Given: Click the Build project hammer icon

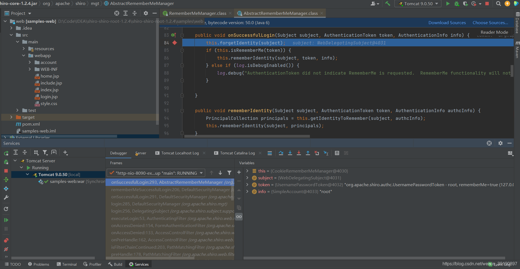Looking at the screenshot, I should pyautogui.click(x=388, y=4).
